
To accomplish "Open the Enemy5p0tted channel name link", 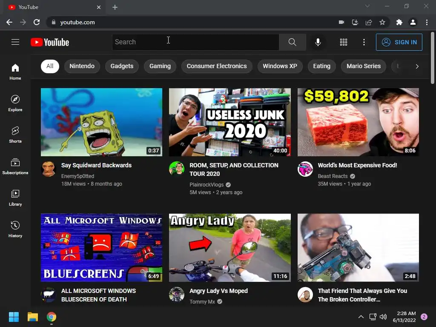I will coord(77,176).
